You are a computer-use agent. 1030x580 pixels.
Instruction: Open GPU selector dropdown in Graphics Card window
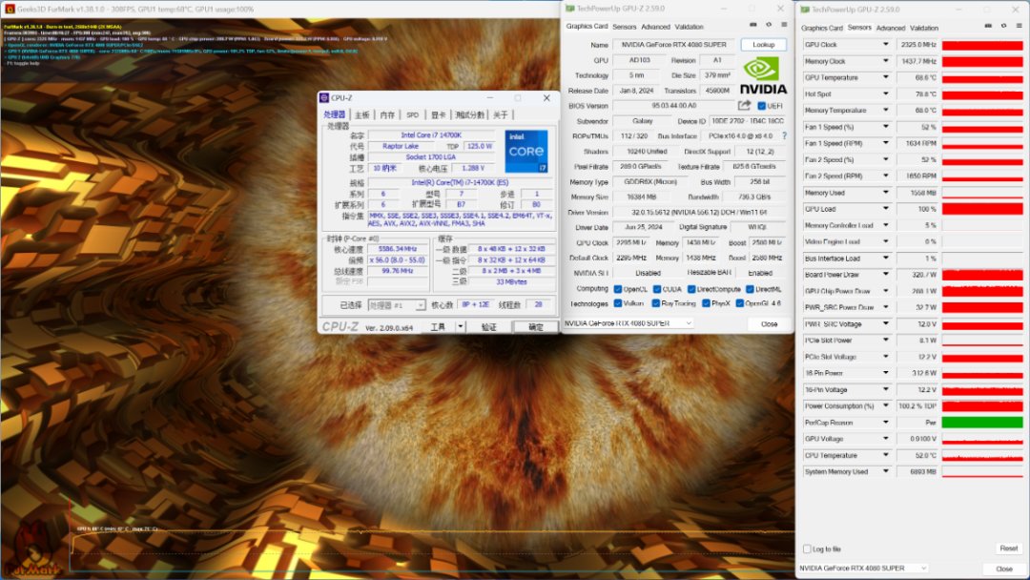(x=628, y=323)
